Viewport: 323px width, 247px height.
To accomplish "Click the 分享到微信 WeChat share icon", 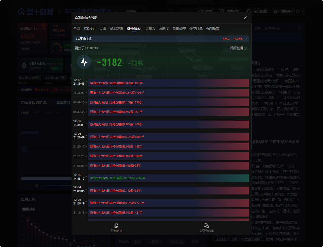I will point(206,226).
